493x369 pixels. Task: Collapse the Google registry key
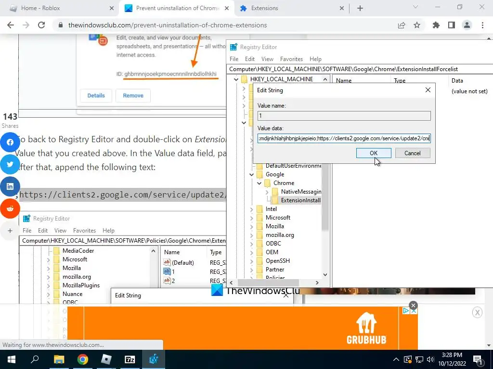coord(251,174)
